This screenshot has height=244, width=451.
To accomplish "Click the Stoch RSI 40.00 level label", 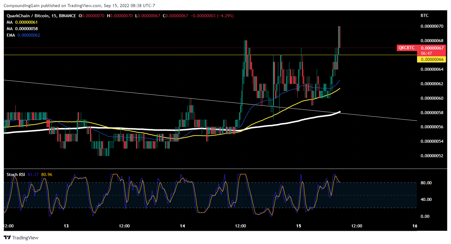I will [x=426, y=199].
